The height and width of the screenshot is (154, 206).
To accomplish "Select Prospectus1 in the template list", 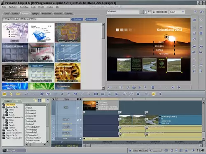I will (x=33, y=135).
